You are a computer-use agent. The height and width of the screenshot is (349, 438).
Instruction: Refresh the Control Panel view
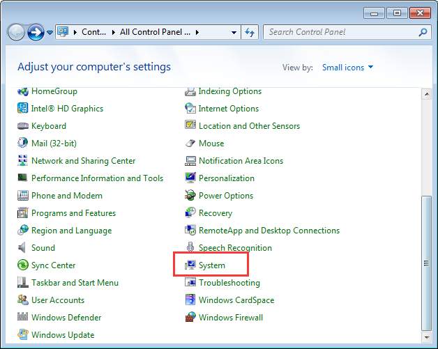[250, 32]
